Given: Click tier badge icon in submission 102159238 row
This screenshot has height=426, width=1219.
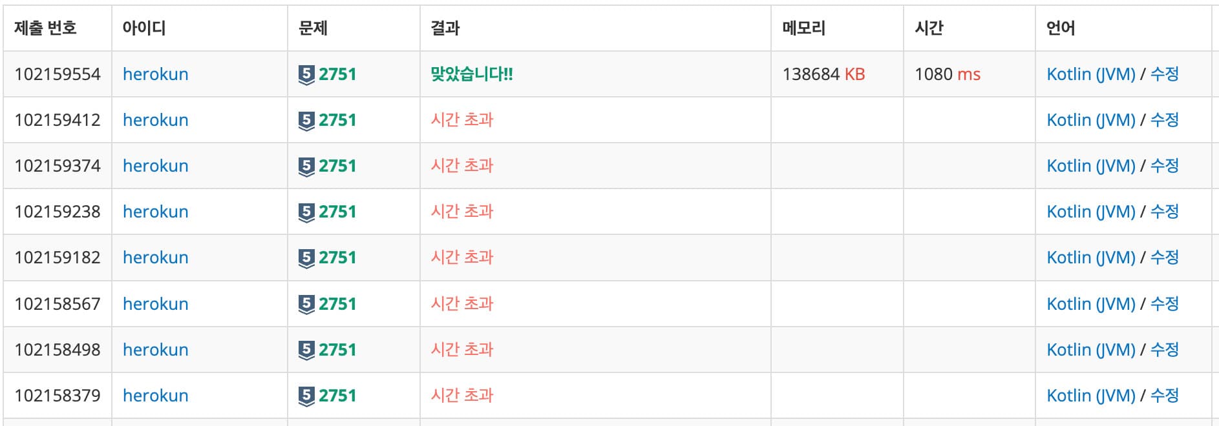Looking at the screenshot, I should [306, 212].
